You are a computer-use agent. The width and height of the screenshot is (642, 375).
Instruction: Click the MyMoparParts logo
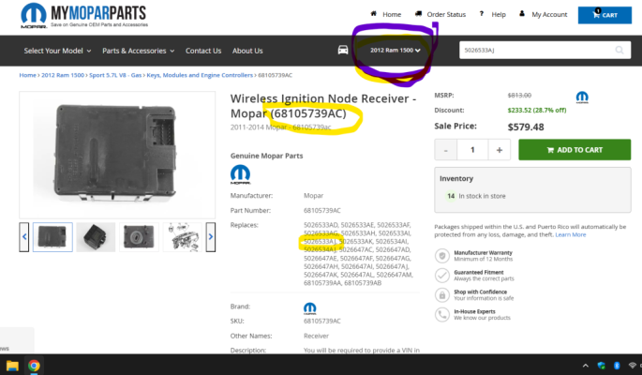(84, 16)
